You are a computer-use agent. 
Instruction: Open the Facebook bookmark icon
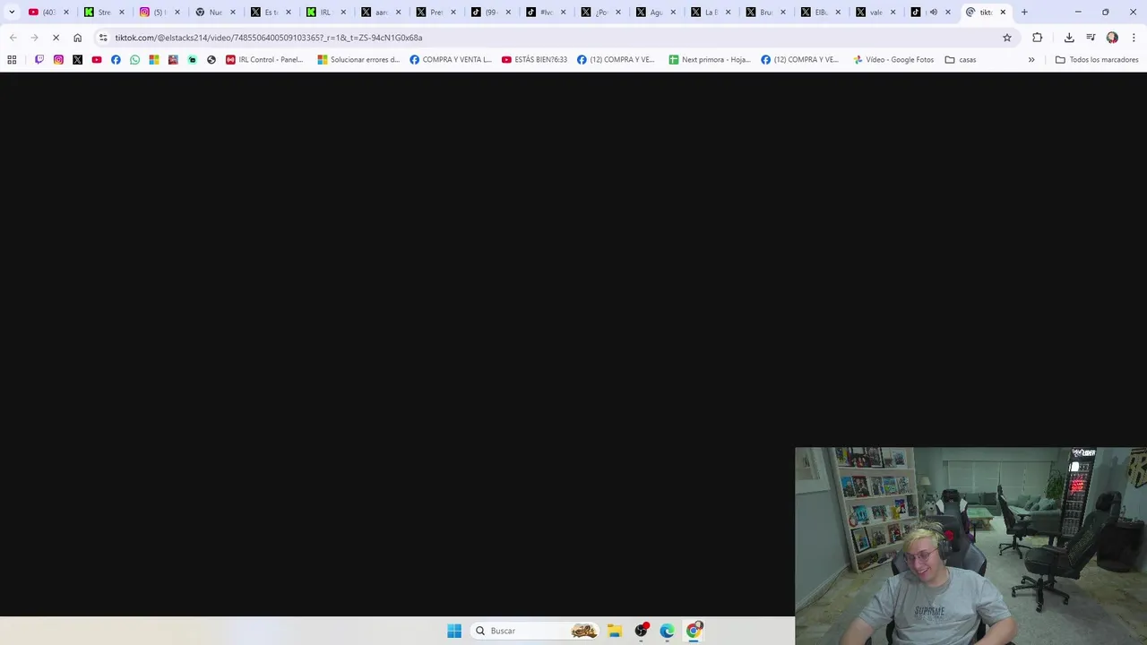116,59
